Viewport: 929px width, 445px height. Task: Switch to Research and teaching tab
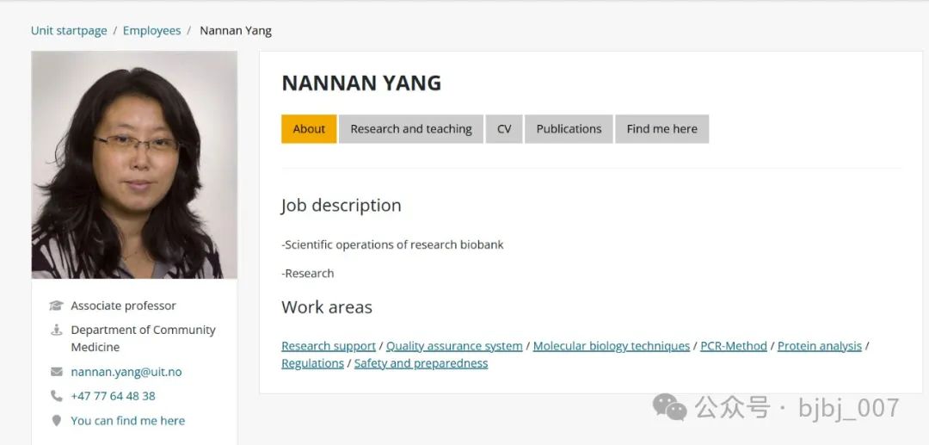coord(411,129)
